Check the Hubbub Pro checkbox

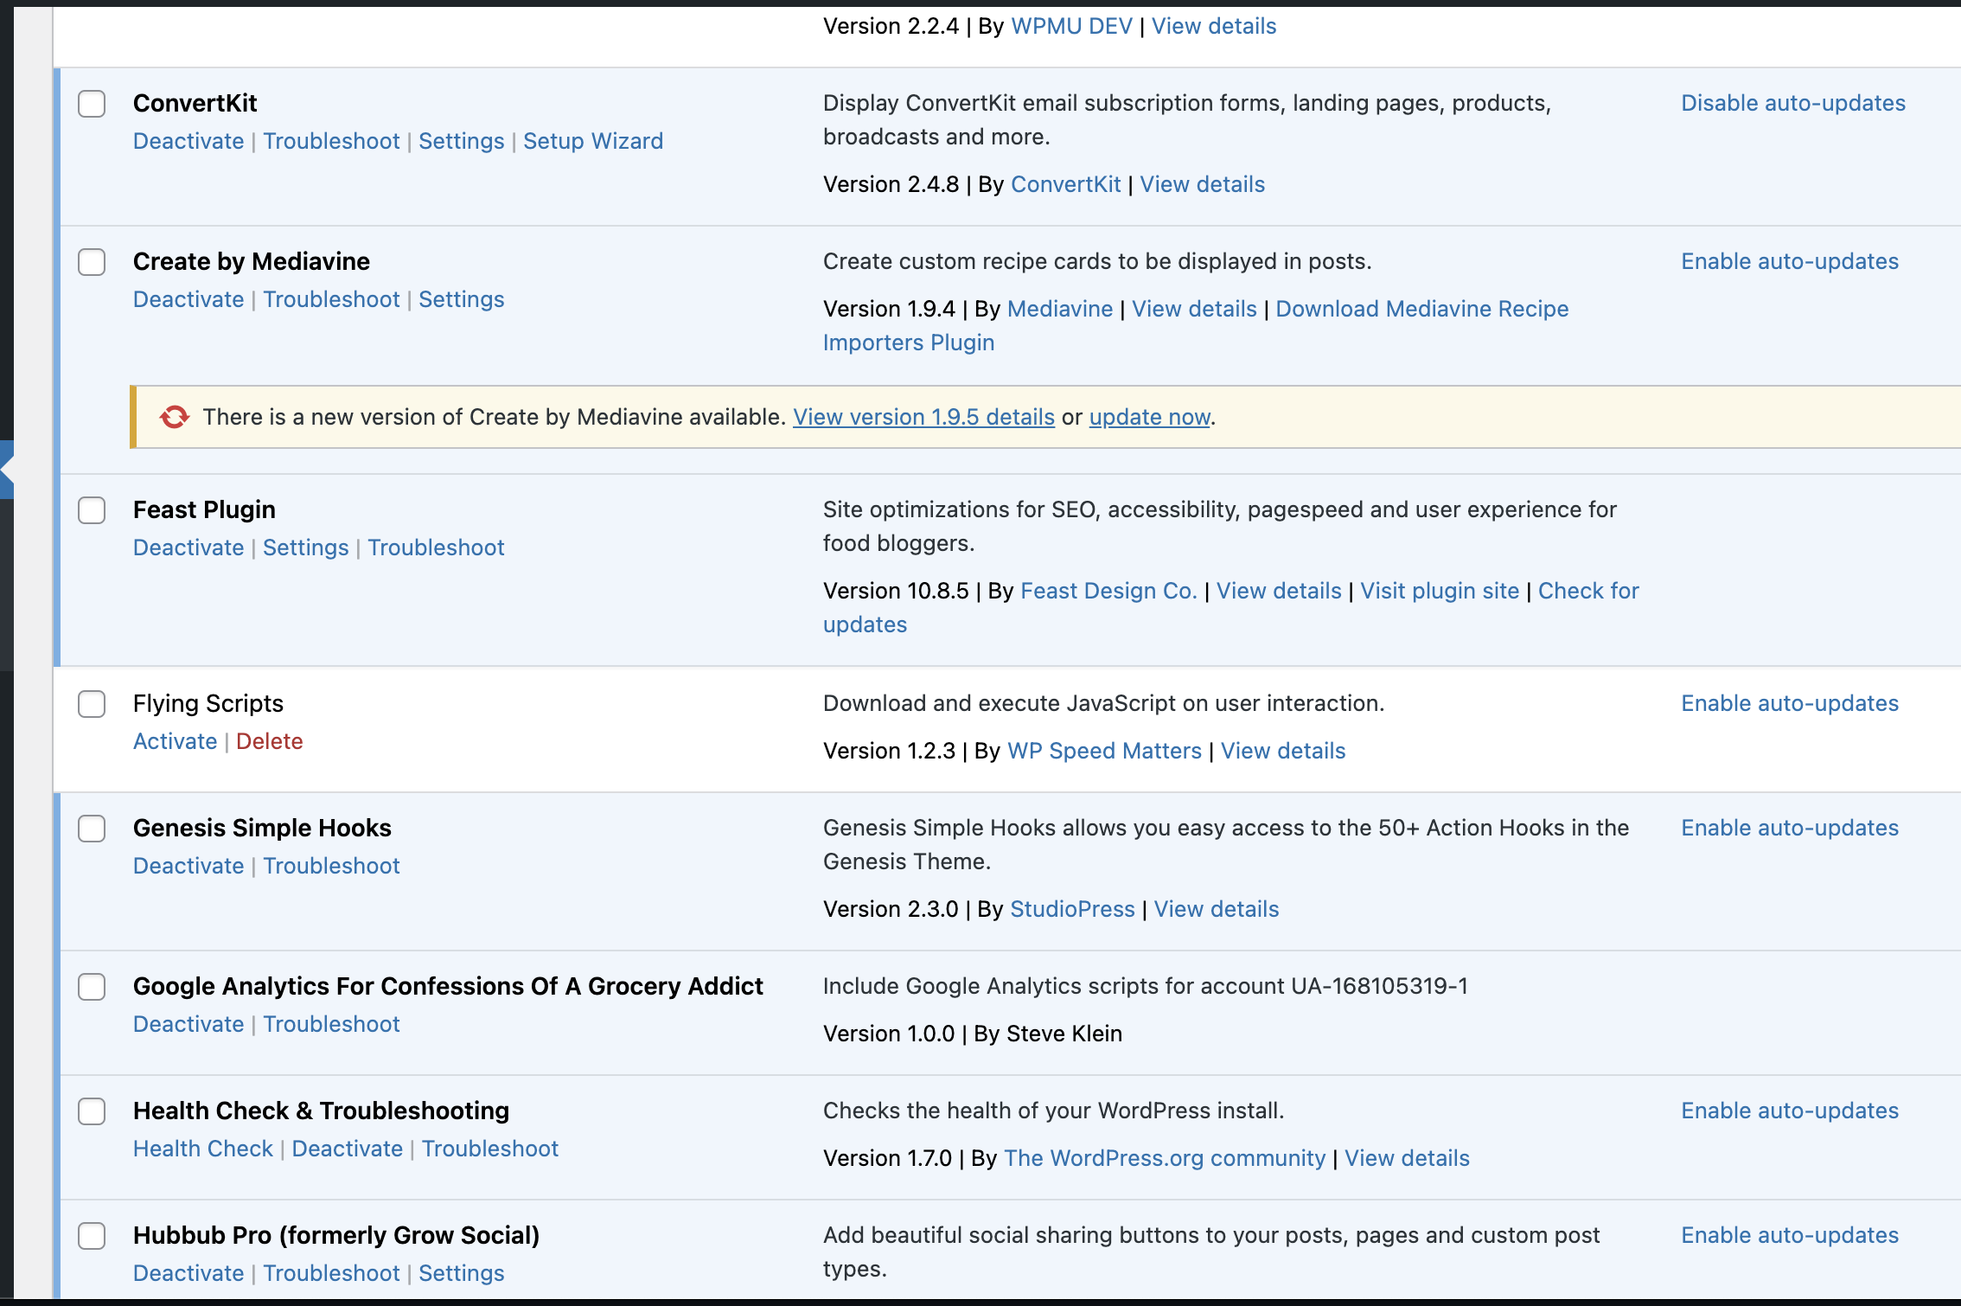click(x=92, y=1236)
